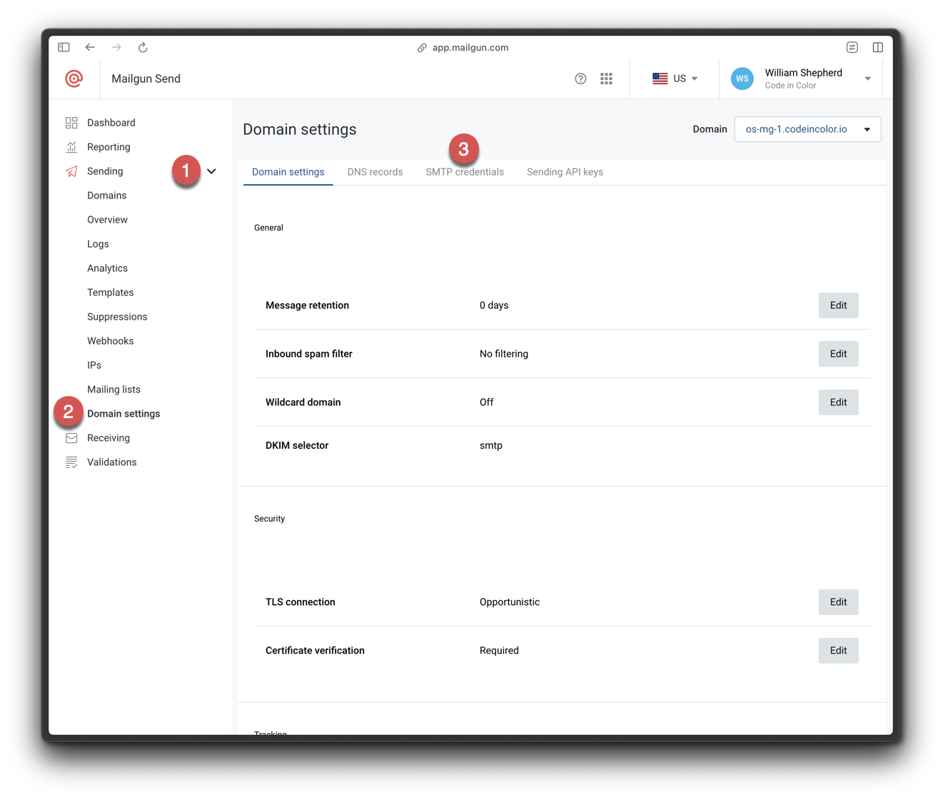Click the Dashboard grid icon
The width and height of the screenshot is (948, 802).
[x=71, y=123]
